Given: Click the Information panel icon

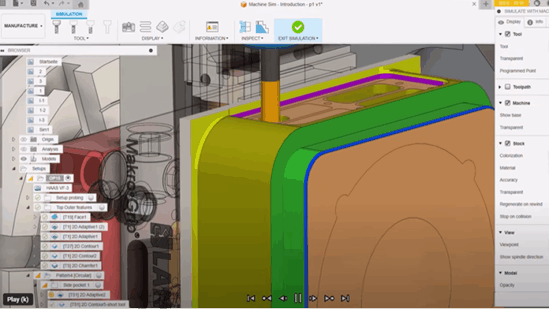Looking at the screenshot, I should tap(212, 26).
